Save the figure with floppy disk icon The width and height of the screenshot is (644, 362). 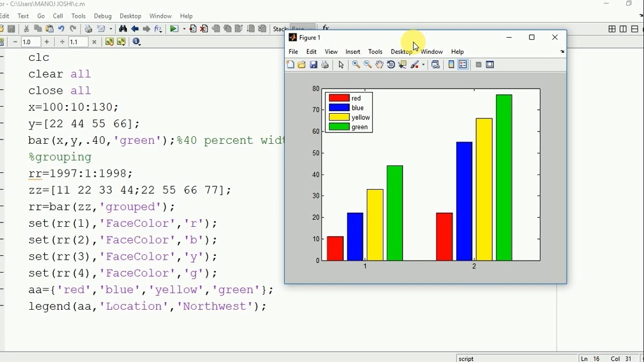(x=313, y=65)
